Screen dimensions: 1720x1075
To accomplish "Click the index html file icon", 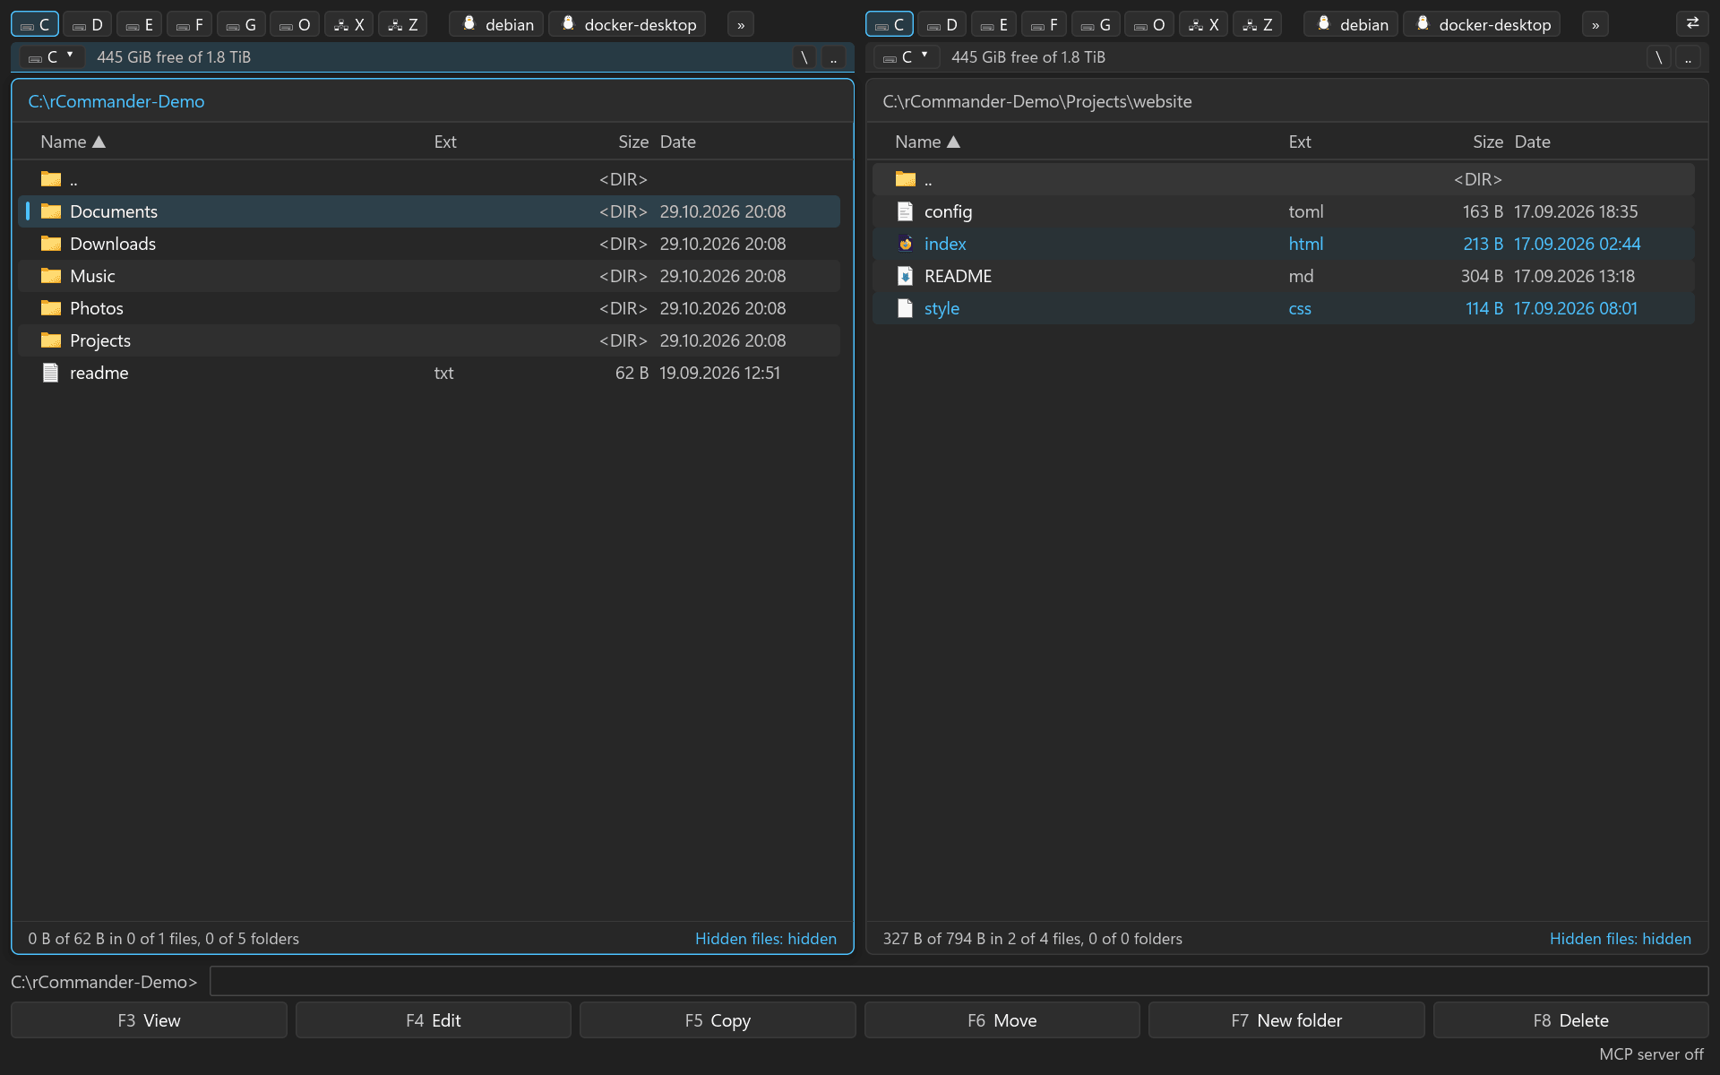I will (906, 244).
